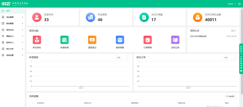
Task: Click the 批量通知 button
Action: [230, 96]
